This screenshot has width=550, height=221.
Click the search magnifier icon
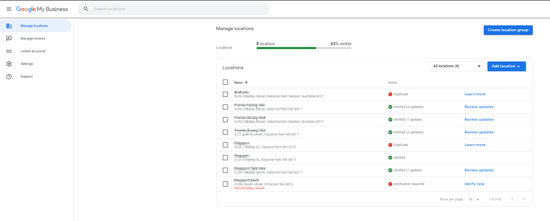pyautogui.click(x=86, y=9)
